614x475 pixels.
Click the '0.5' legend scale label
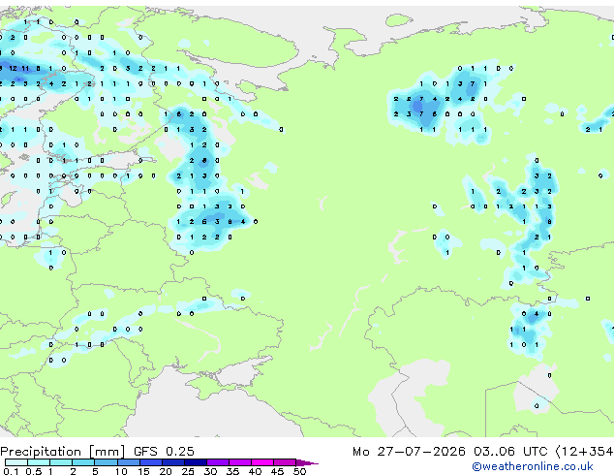click(x=34, y=471)
